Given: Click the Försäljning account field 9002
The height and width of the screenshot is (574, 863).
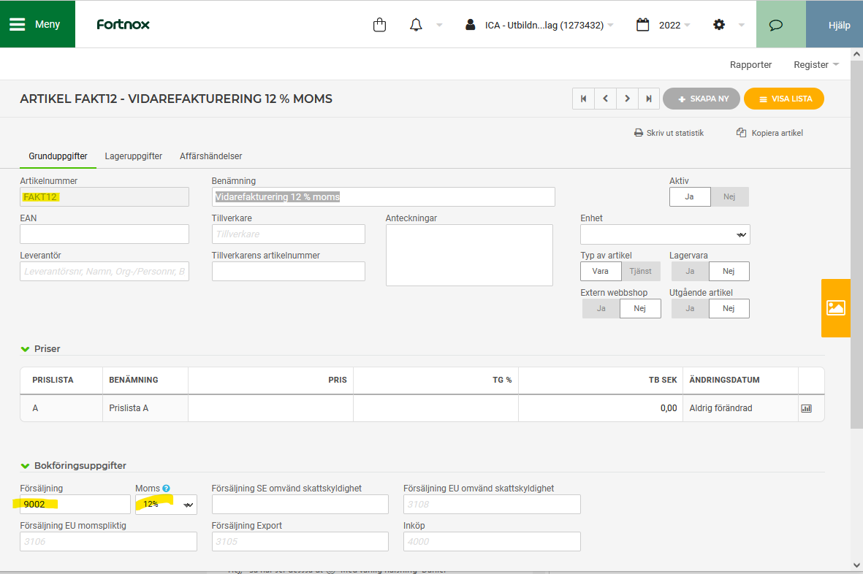Looking at the screenshot, I should tap(75, 504).
